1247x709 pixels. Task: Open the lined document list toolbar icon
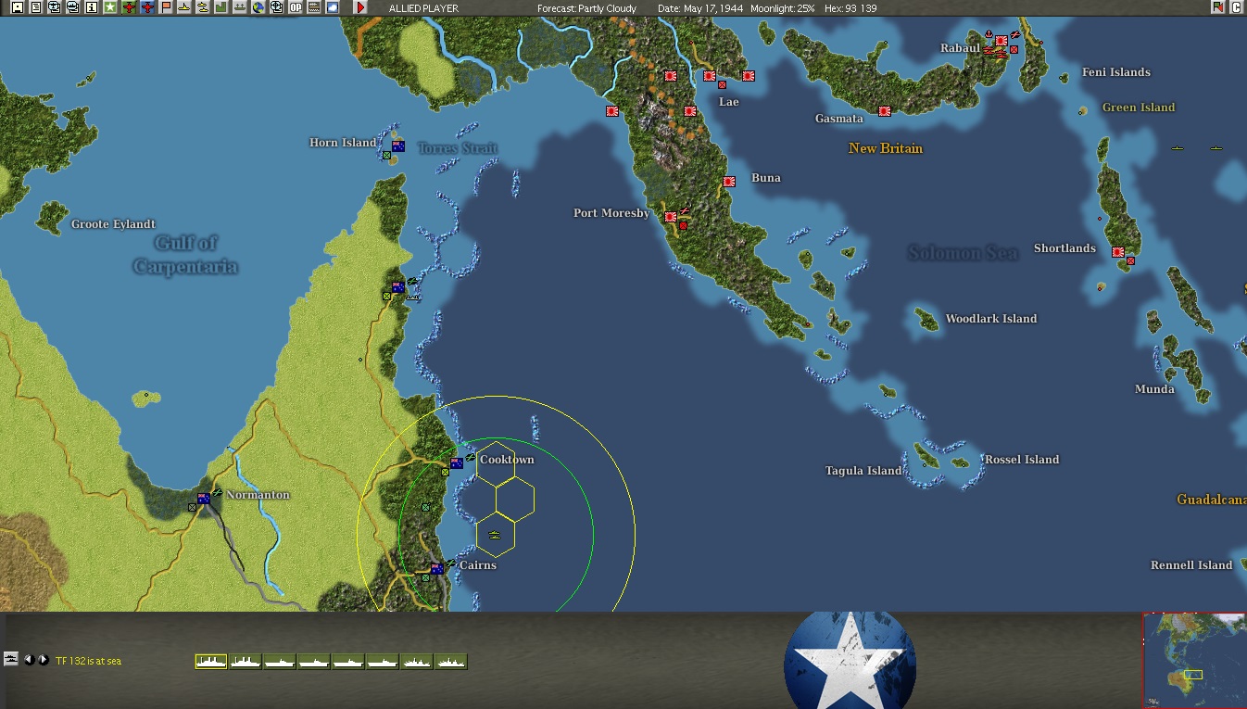[35, 7]
